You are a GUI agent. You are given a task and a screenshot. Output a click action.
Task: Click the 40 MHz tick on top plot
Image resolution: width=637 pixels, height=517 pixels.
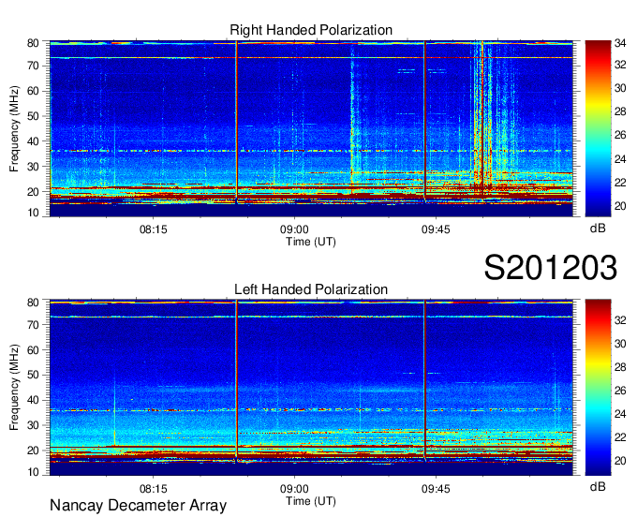pos(33,141)
